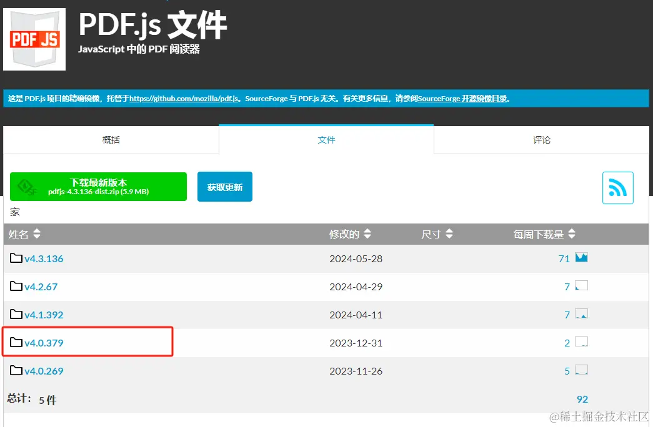The width and height of the screenshot is (653, 427).
Task: Open the v4.0.379 folder link
Action: click(44, 343)
